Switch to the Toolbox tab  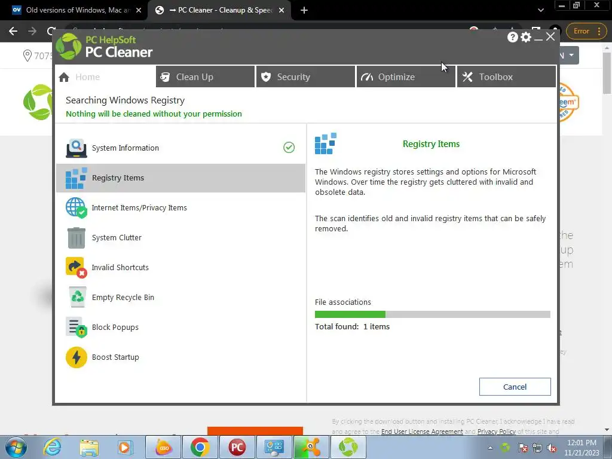pyautogui.click(x=507, y=77)
